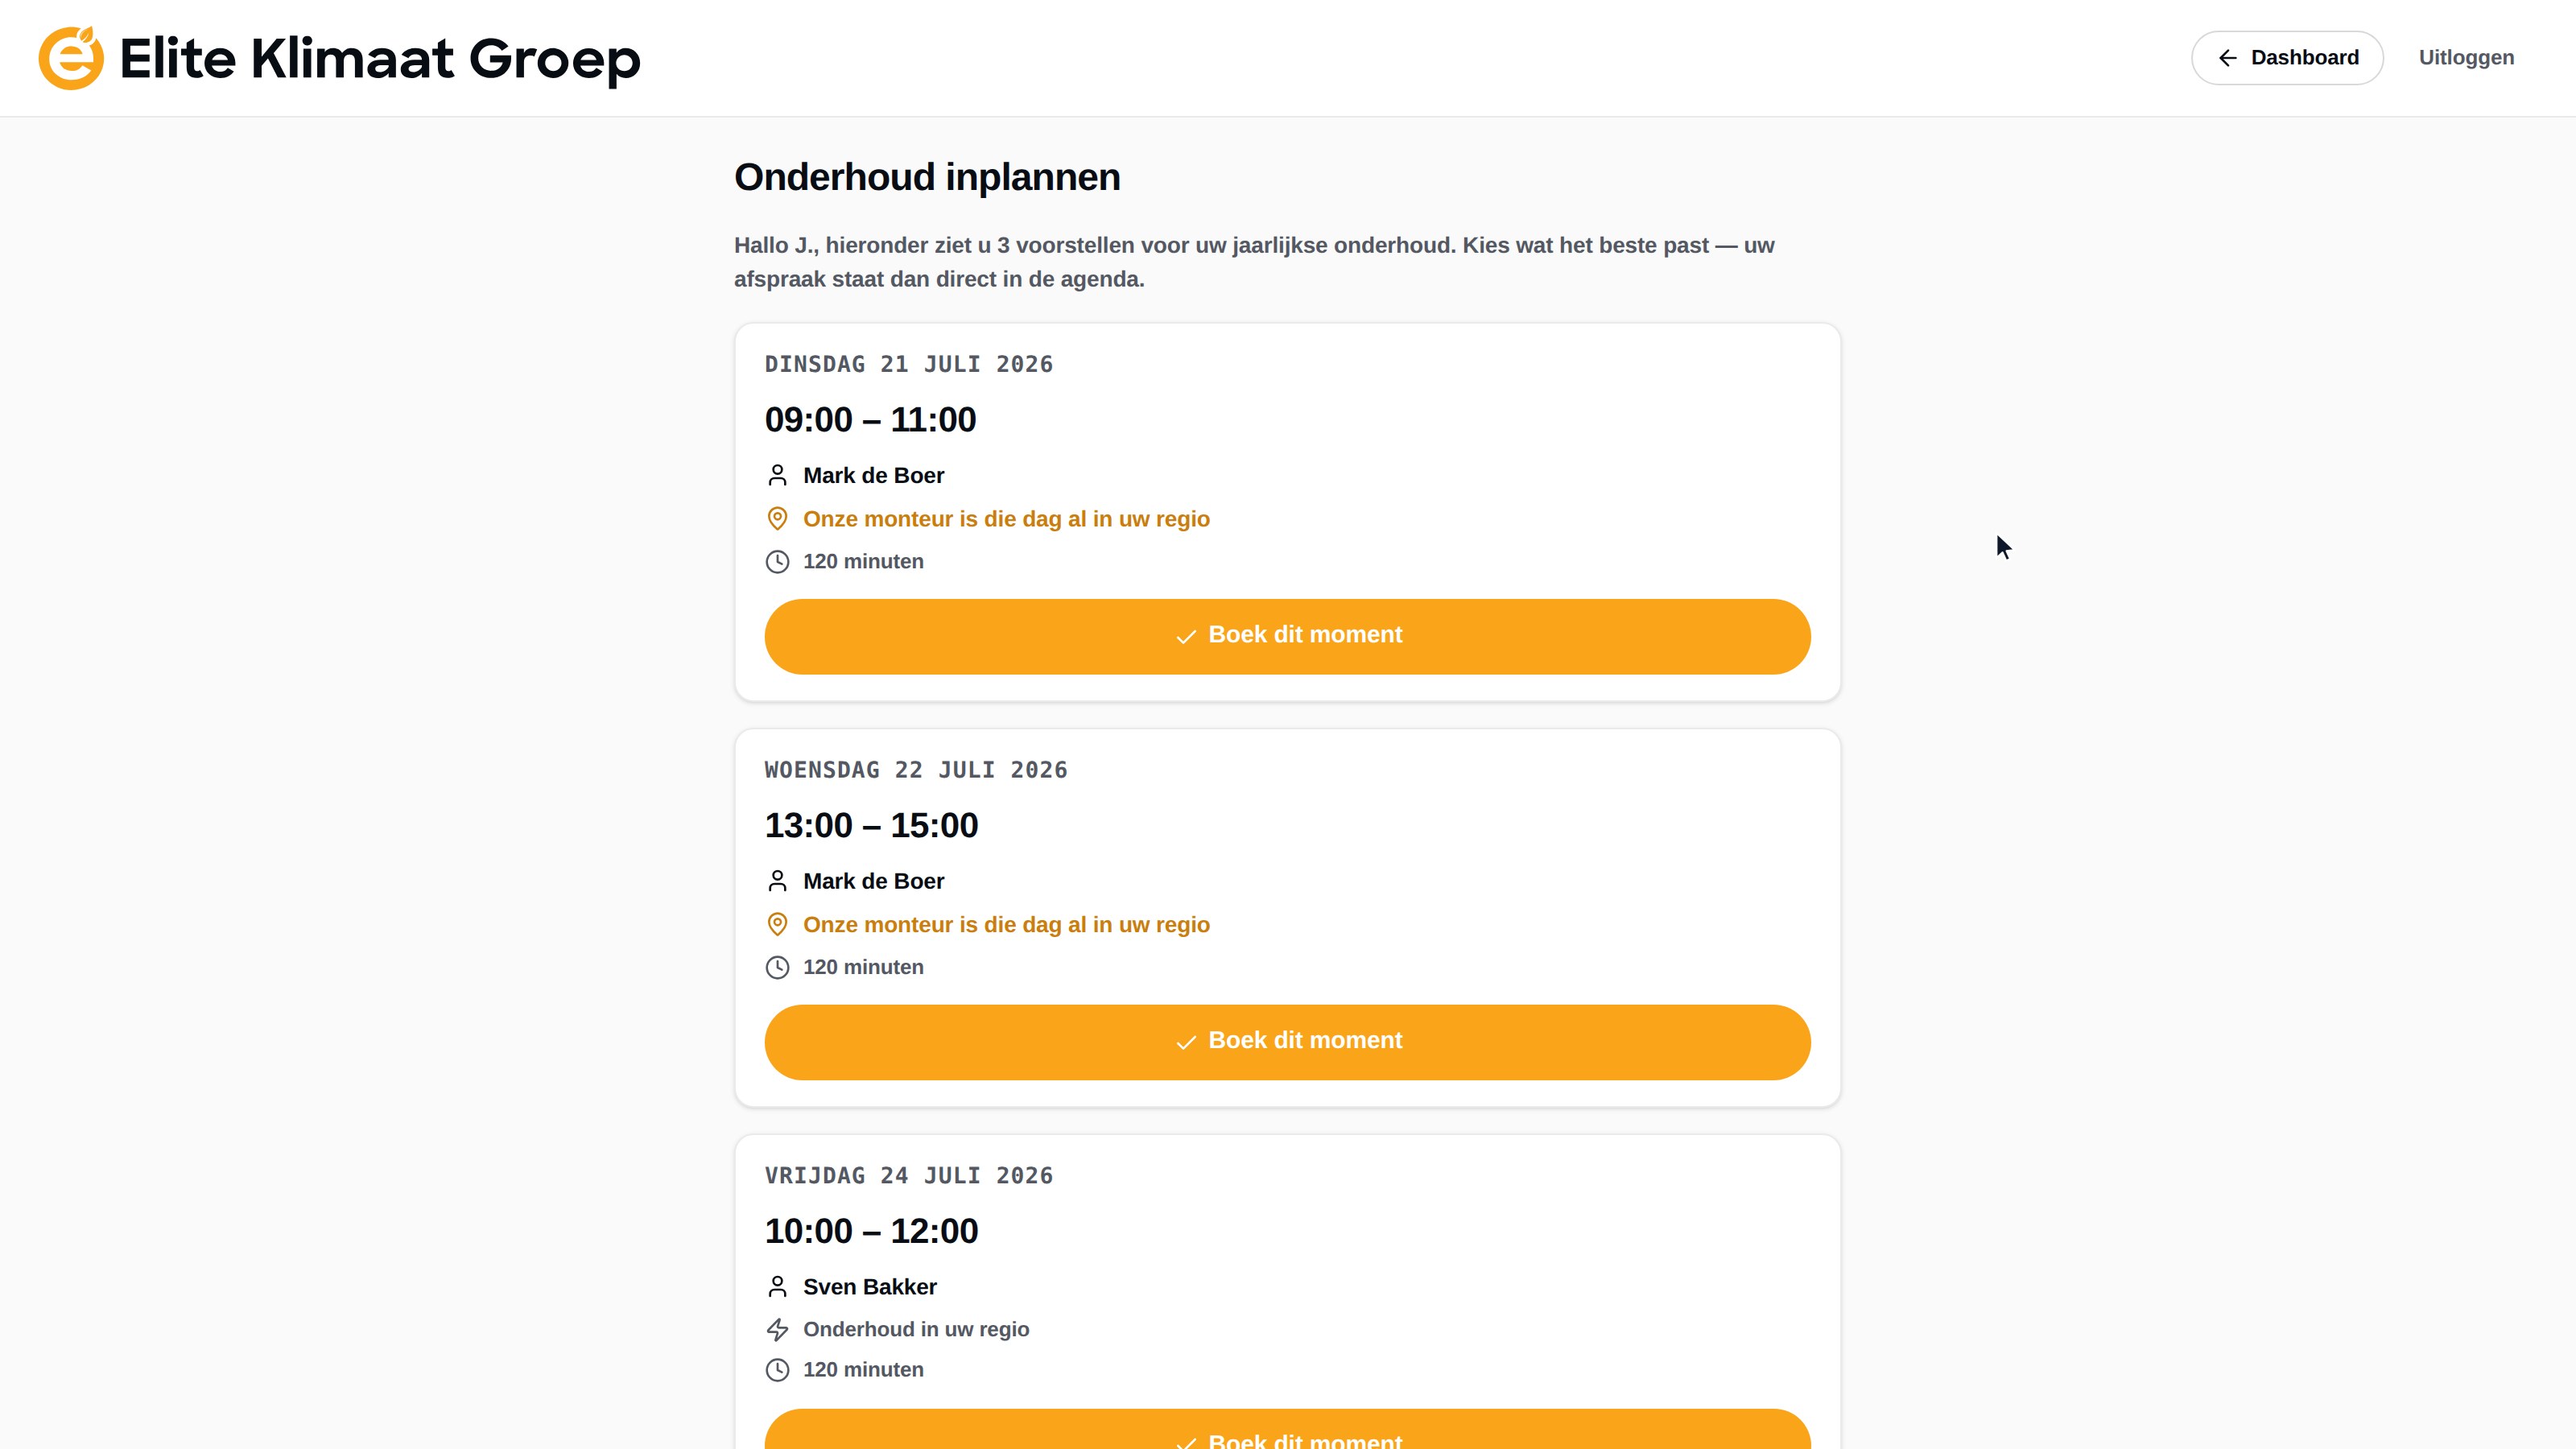The width and height of the screenshot is (2576, 1449).
Task: Click the checkmark icon on Woensdag book button
Action: pos(1186,1043)
